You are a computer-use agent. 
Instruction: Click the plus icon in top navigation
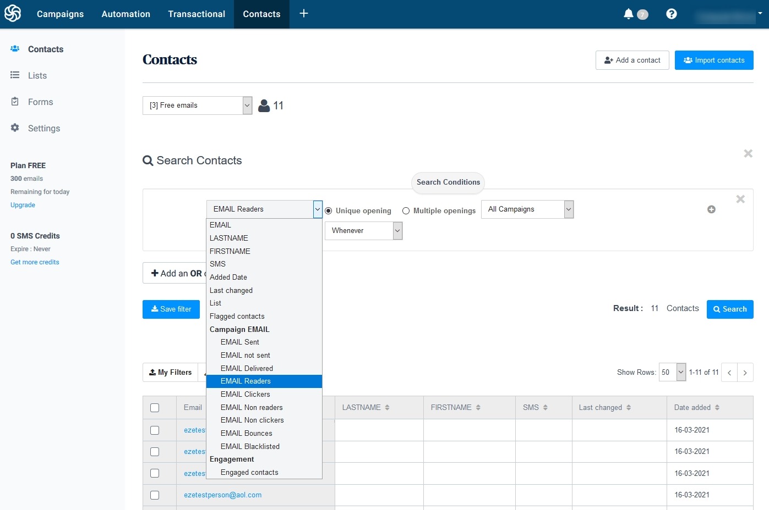tap(304, 14)
